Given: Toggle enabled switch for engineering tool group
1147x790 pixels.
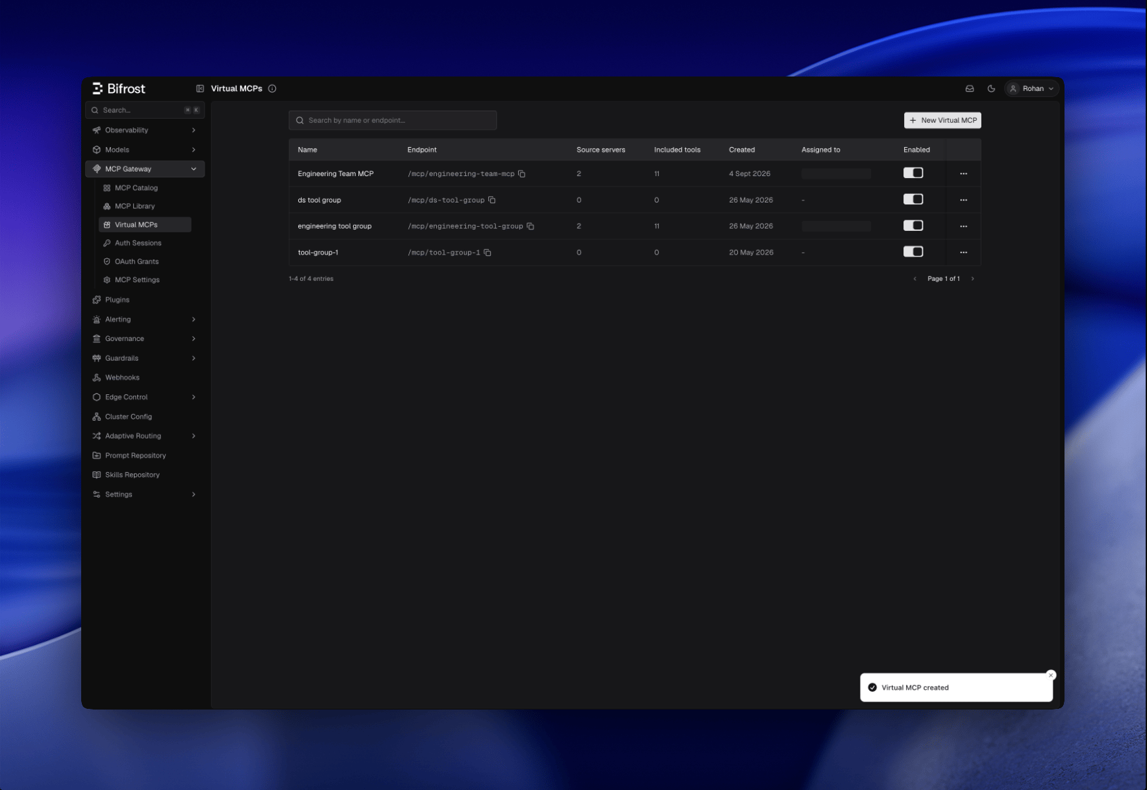Looking at the screenshot, I should pos(913,226).
